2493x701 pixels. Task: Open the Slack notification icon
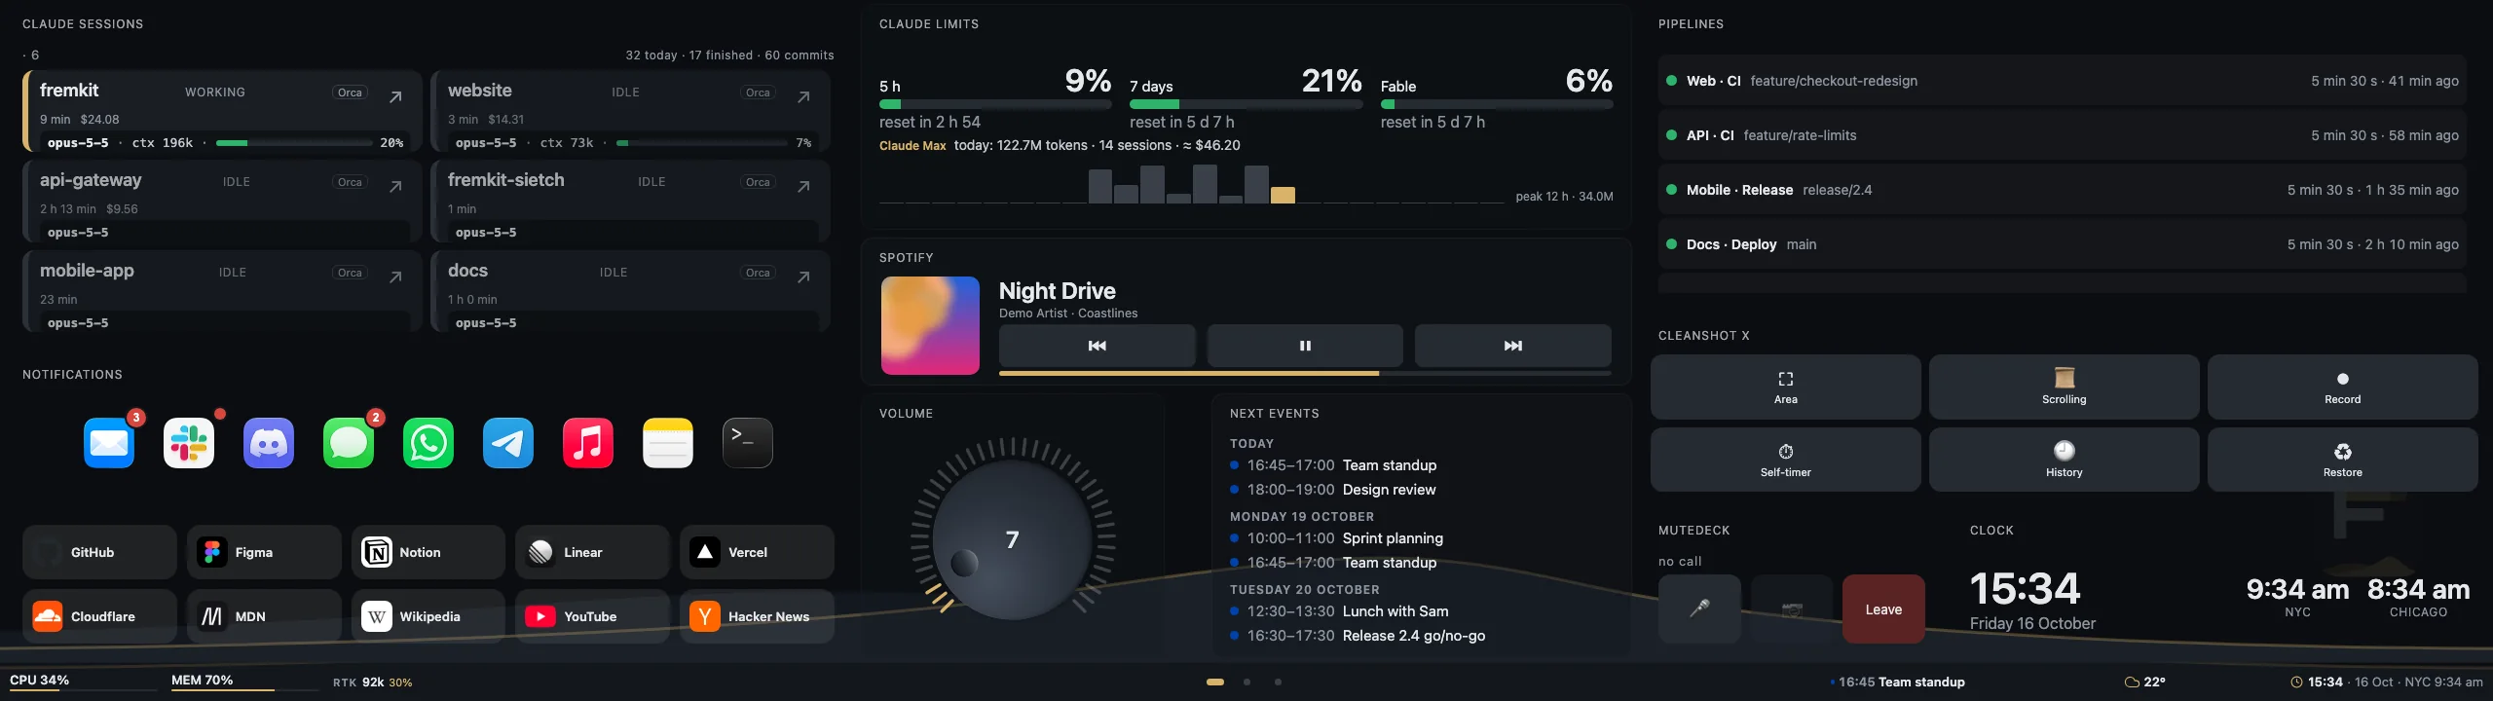click(x=189, y=443)
